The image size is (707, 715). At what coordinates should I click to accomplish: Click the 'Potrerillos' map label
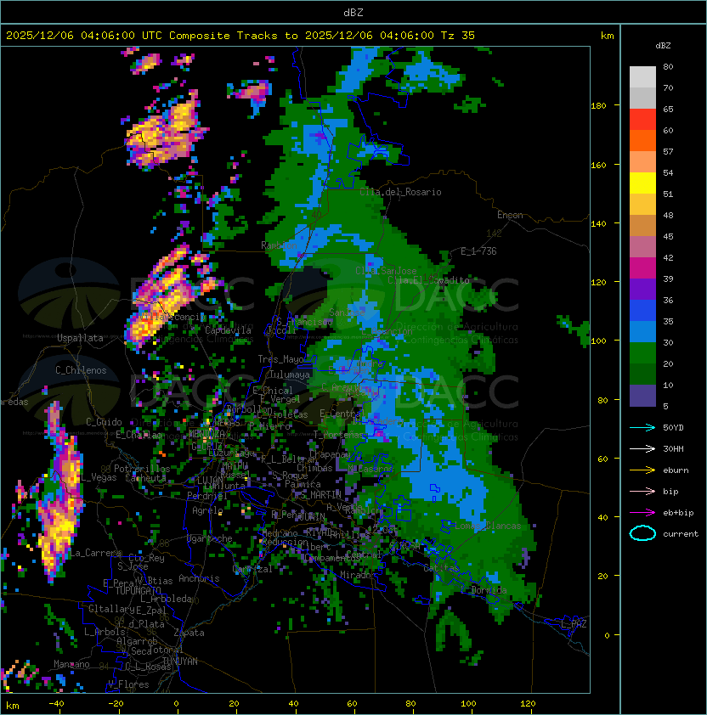tap(142, 469)
